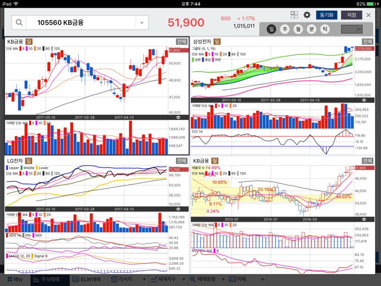Check the battery status icon

(371, 4)
